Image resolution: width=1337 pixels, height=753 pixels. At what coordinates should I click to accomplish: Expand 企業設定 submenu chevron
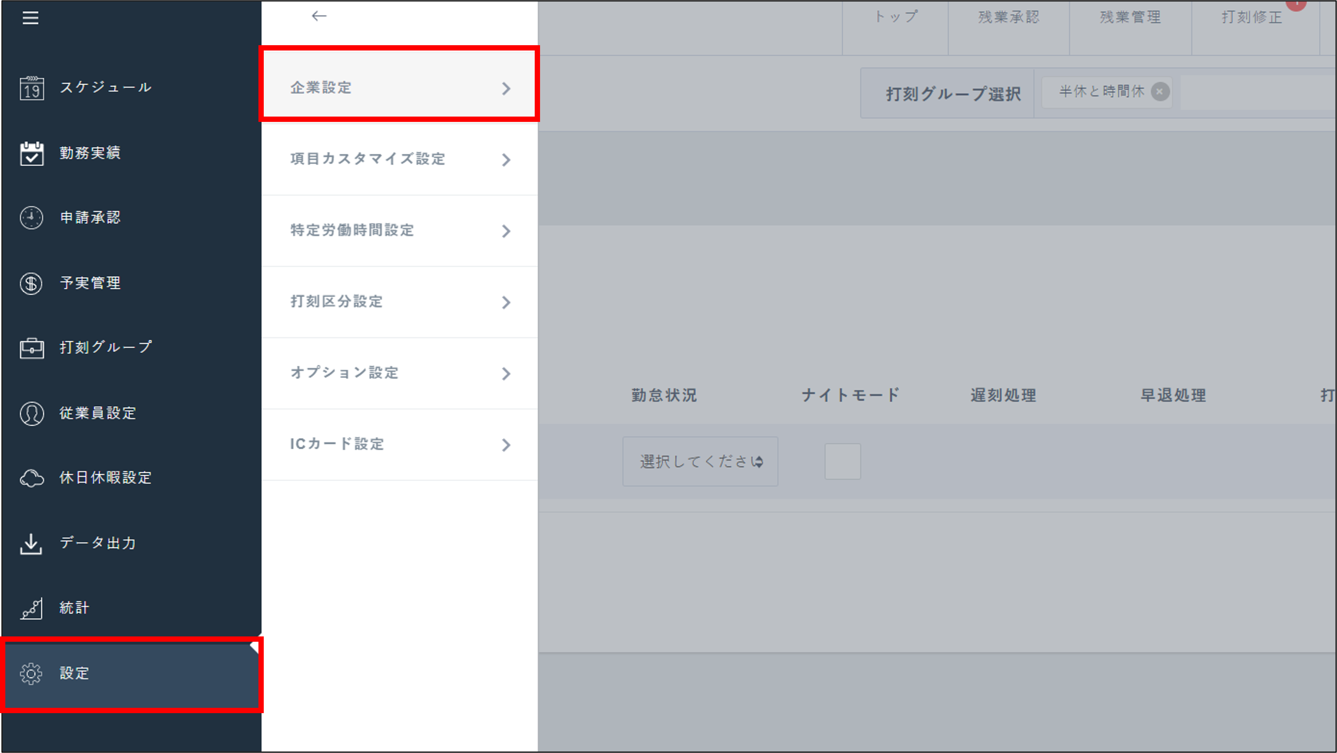506,88
